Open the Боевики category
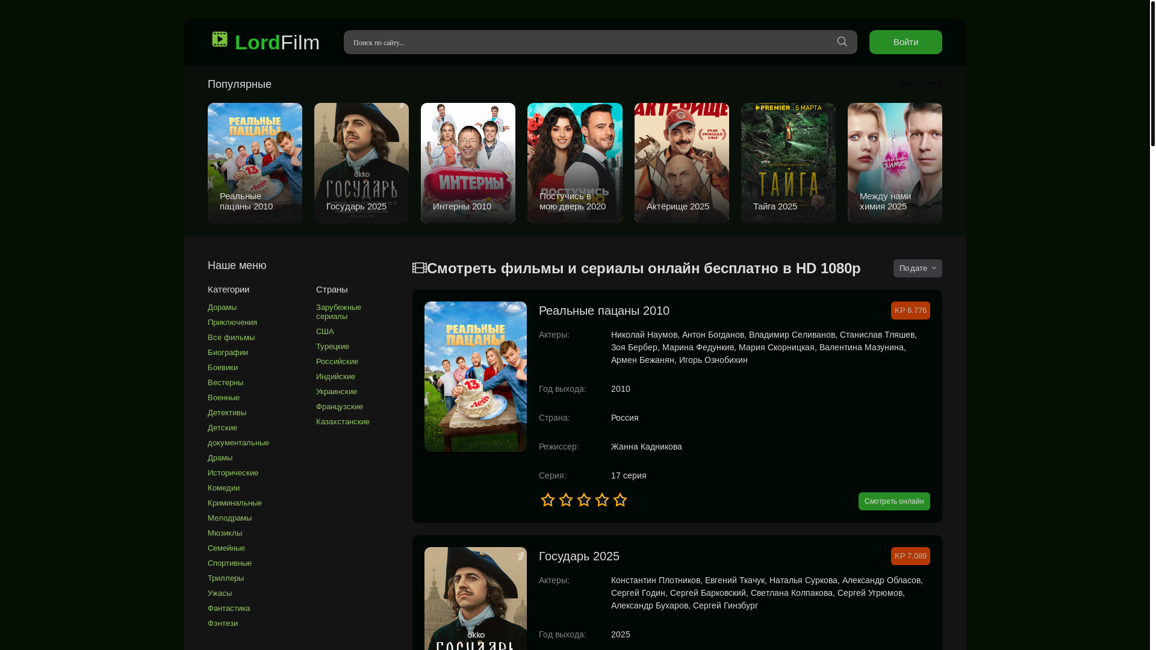 223,368
